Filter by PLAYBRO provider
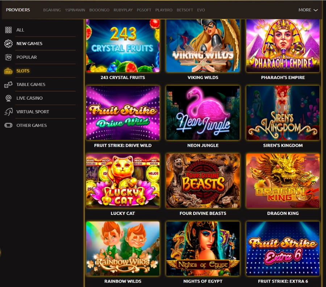The image size is (326, 287). click(164, 10)
